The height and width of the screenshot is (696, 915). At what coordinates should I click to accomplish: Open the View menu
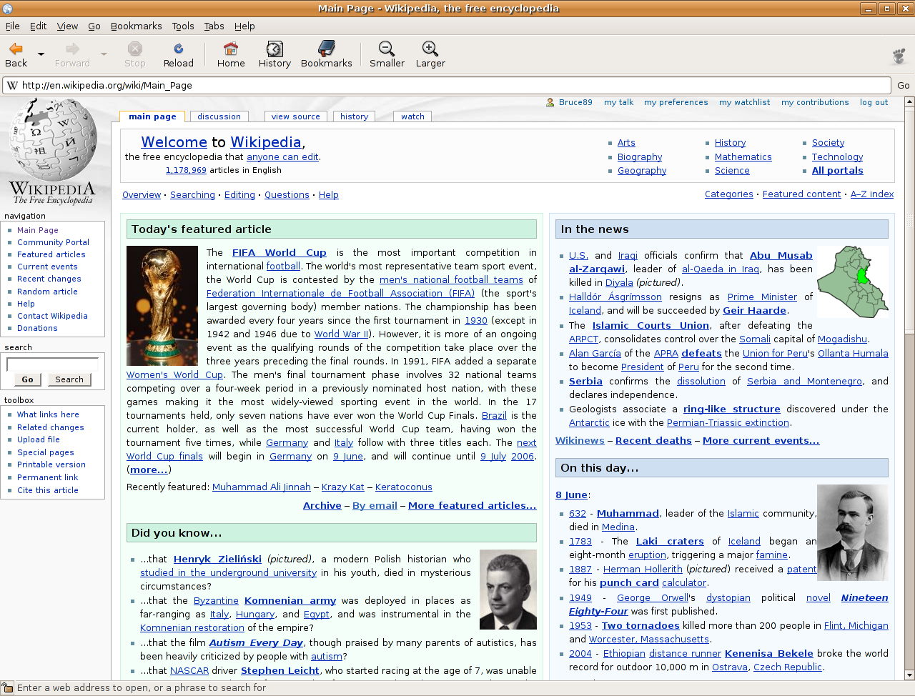click(67, 26)
